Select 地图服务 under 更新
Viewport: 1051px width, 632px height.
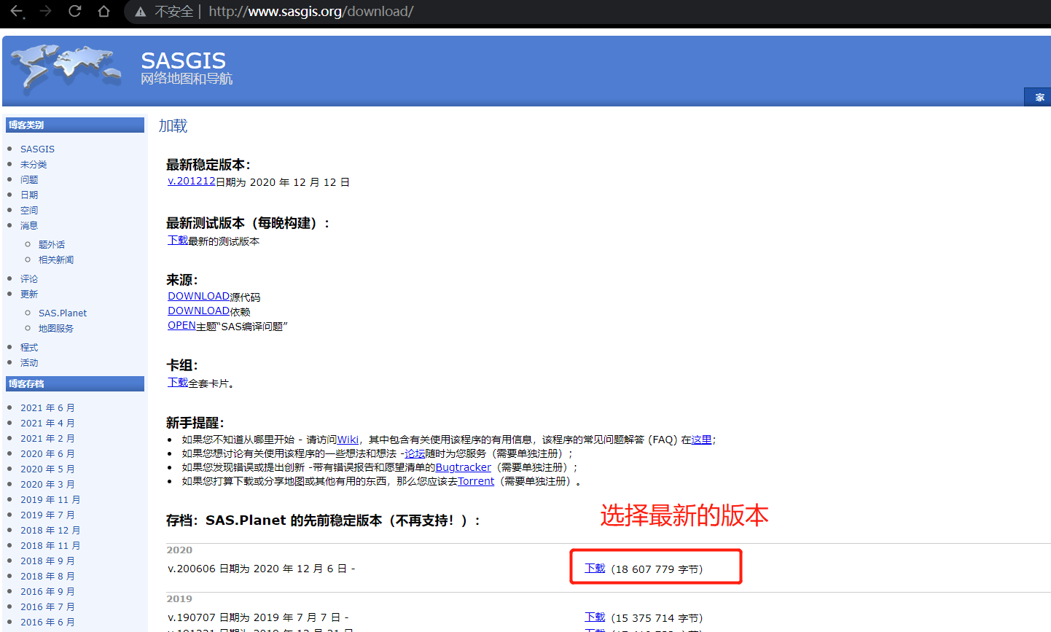tap(56, 327)
